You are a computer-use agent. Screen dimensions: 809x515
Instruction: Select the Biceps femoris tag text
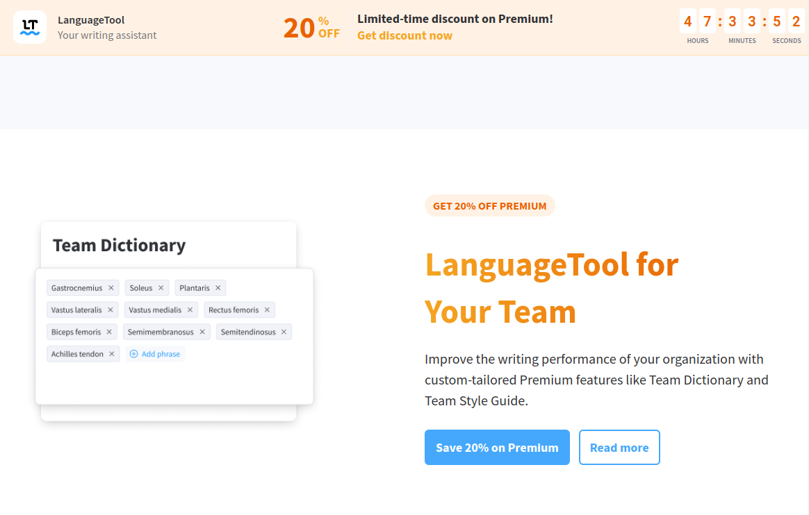[76, 332]
